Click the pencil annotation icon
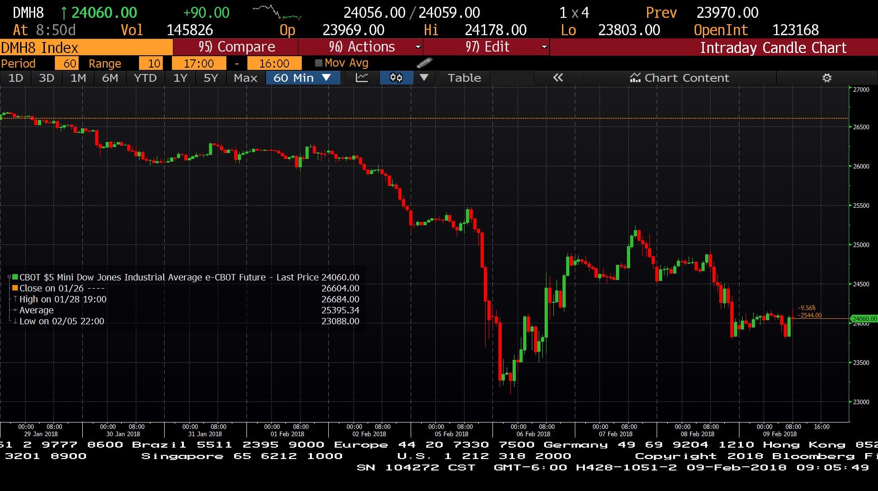This screenshot has height=491, width=878. tap(425, 63)
